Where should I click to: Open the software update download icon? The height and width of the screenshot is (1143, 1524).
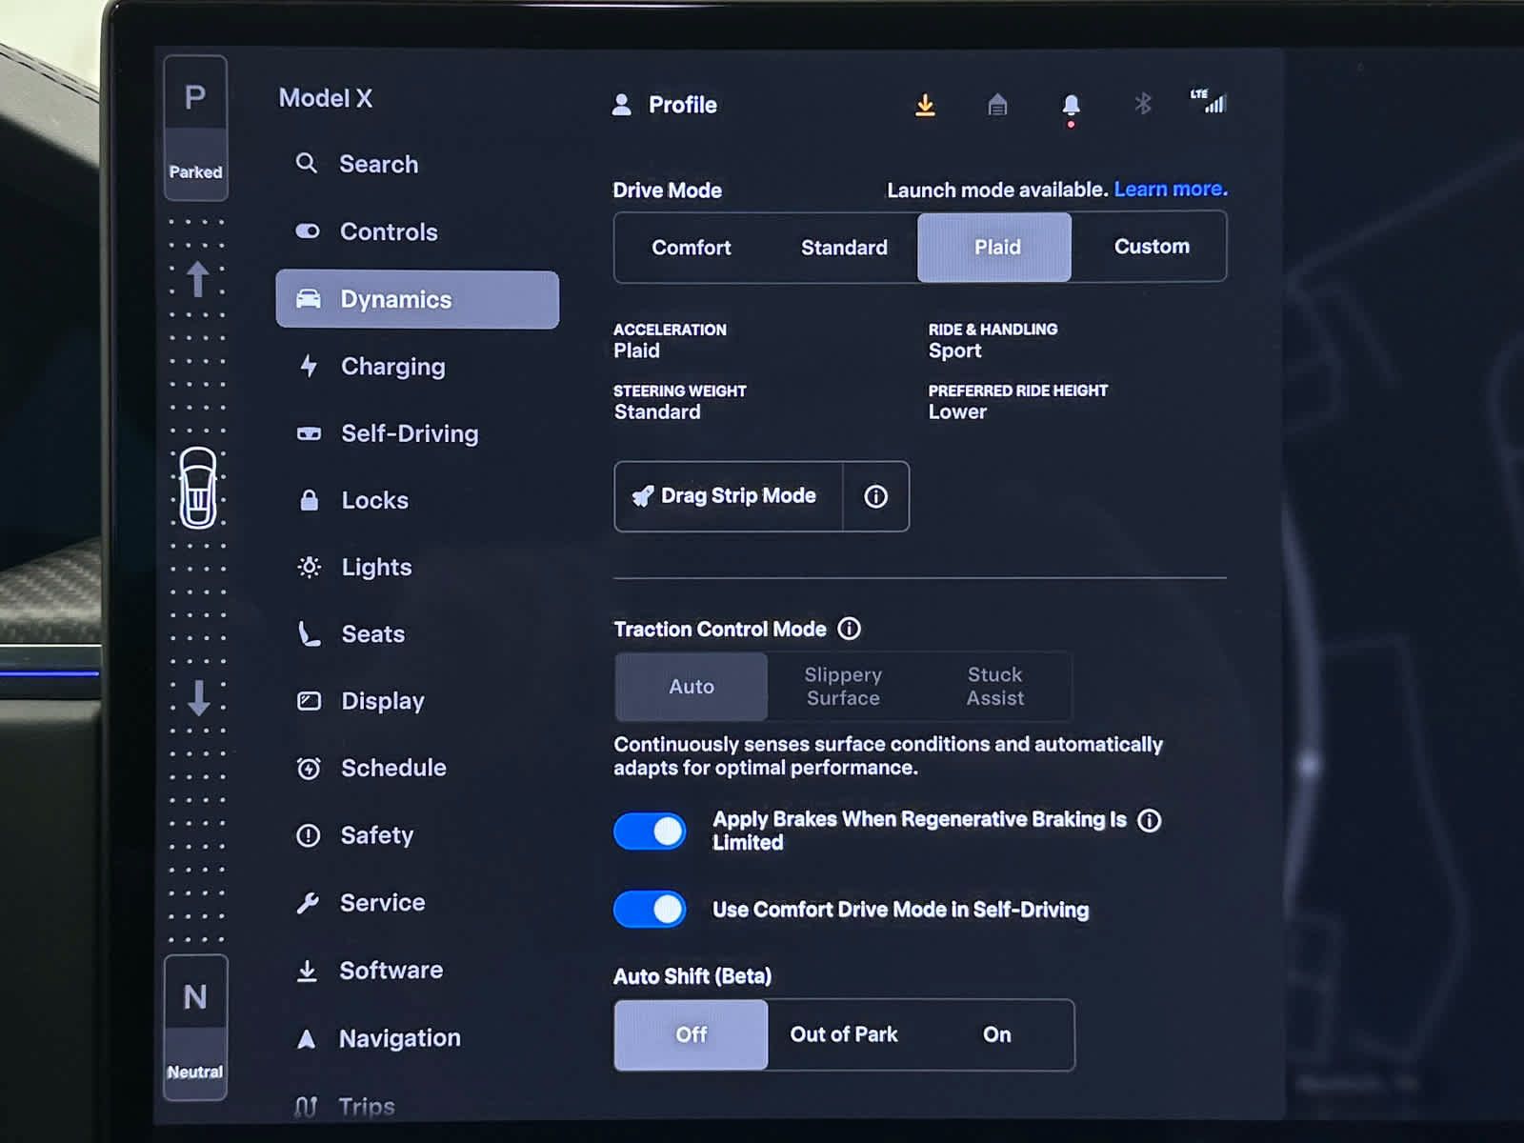click(925, 105)
